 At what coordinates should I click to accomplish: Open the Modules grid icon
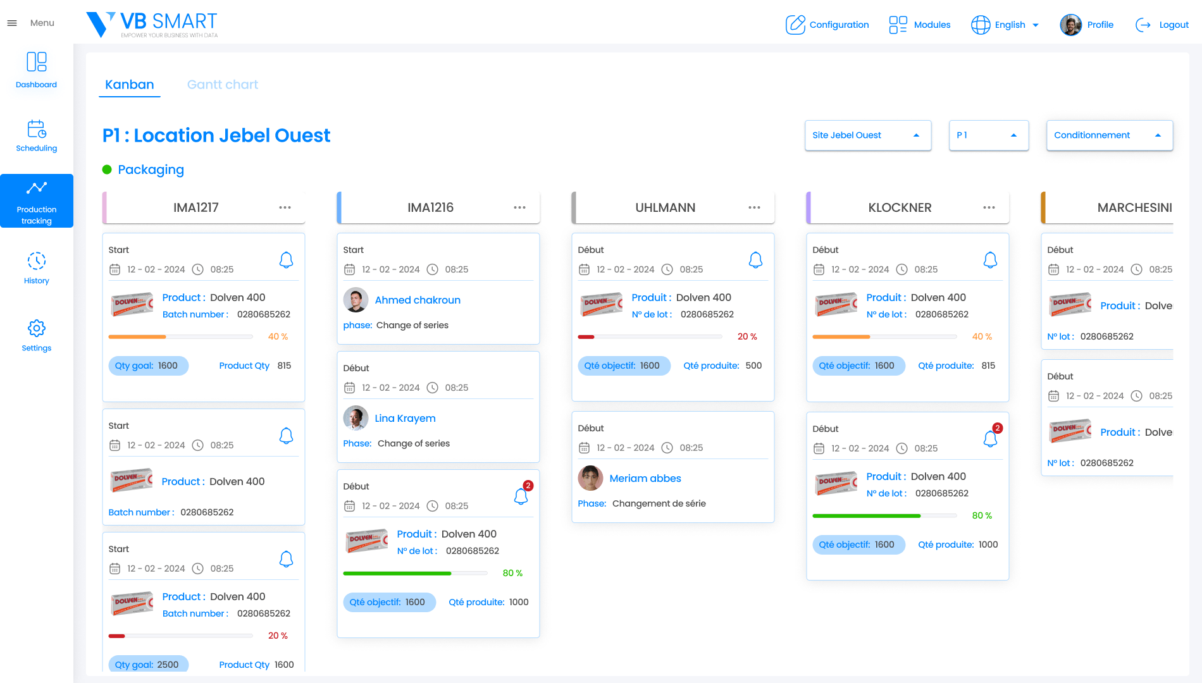click(x=898, y=25)
